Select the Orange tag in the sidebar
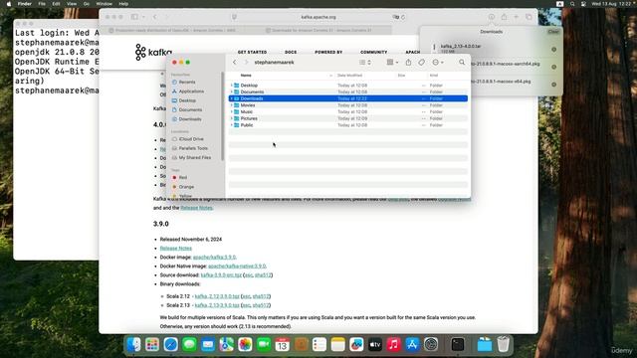The width and height of the screenshot is (637, 358). tap(186, 187)
